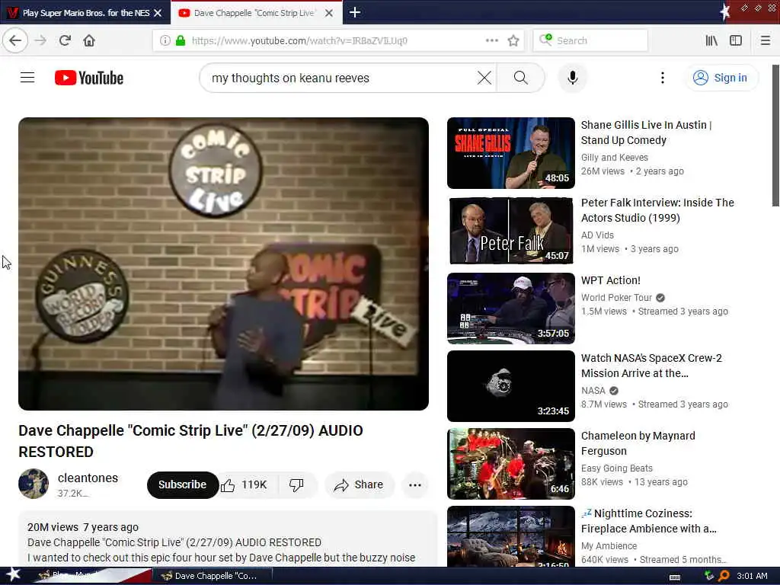Screen dimensions: 780x585
Task: Click the page vertical scrollbar thumb
Action: tap(775, 136)
